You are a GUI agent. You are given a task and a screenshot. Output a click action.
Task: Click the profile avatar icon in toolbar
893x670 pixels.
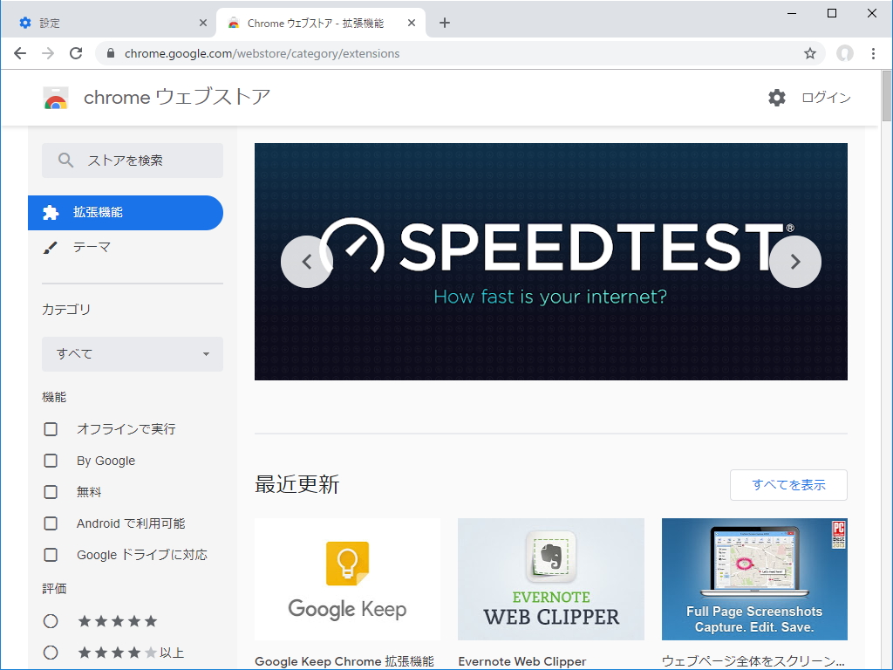(843, 53)
